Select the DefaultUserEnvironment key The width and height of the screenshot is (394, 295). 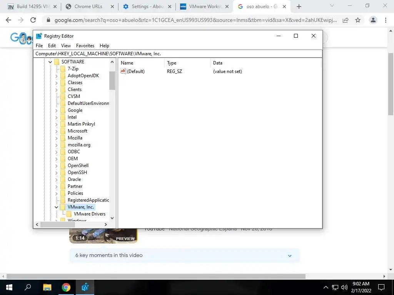pyautogui.click(x=88, y=103)
